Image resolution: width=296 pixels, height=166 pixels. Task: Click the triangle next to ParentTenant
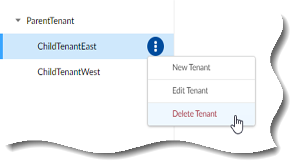(x=17, y=21)
